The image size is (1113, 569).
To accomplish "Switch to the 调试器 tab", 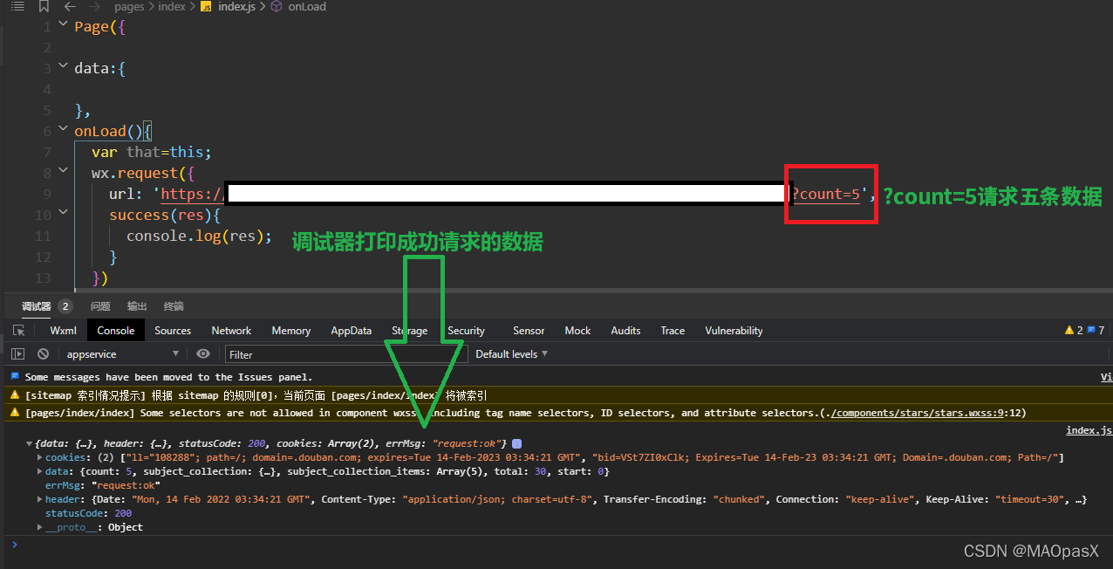I will click(x=37, y=306).
